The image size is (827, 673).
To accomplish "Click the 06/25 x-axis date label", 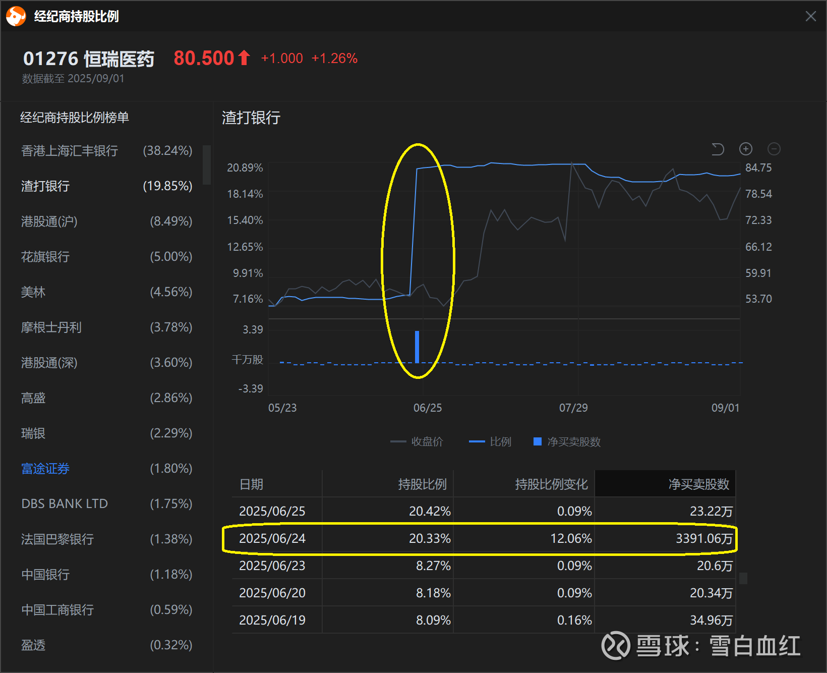I will (x=428, y=408).
